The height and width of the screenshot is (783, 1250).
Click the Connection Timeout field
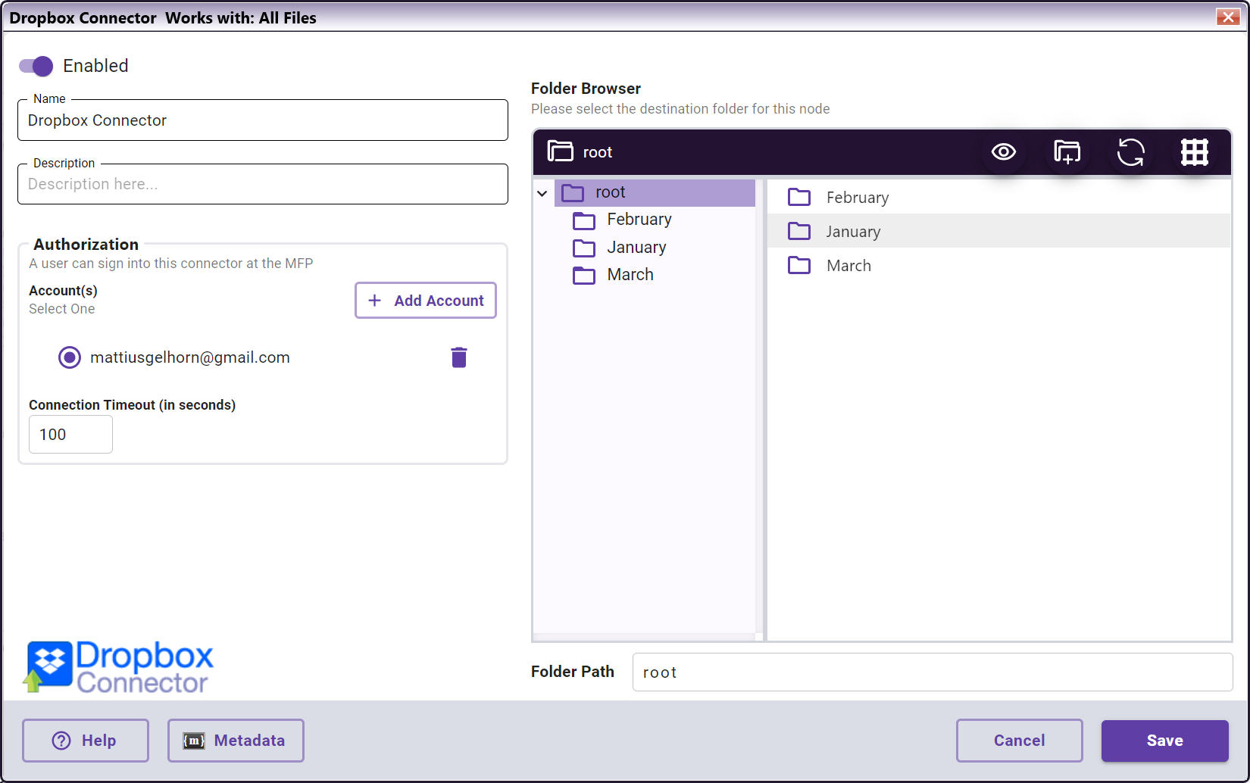click(x=70, y=435)
